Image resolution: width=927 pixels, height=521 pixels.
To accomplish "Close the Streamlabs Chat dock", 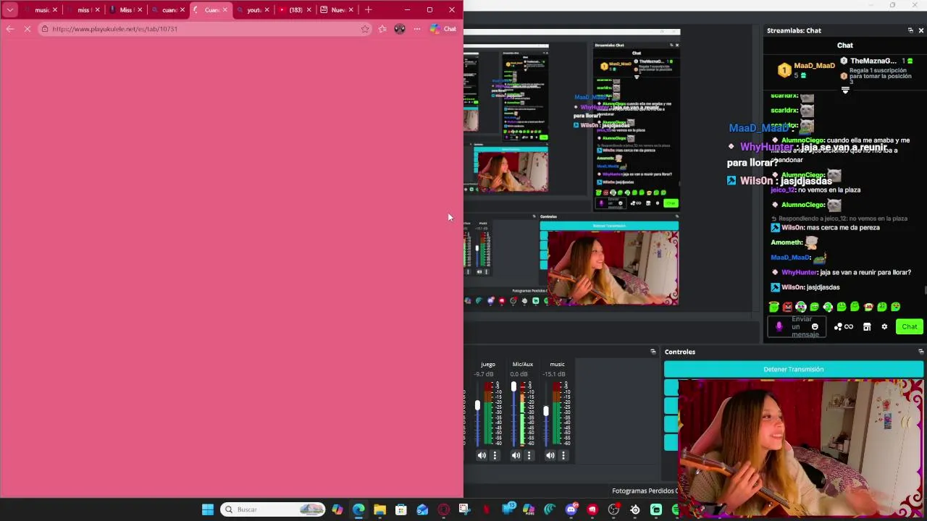I will point(921,30).
